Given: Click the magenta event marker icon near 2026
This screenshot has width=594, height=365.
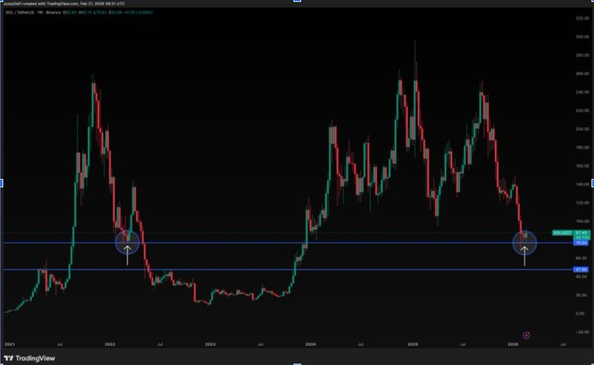Looking at the screenshot, I should [526, 335].
